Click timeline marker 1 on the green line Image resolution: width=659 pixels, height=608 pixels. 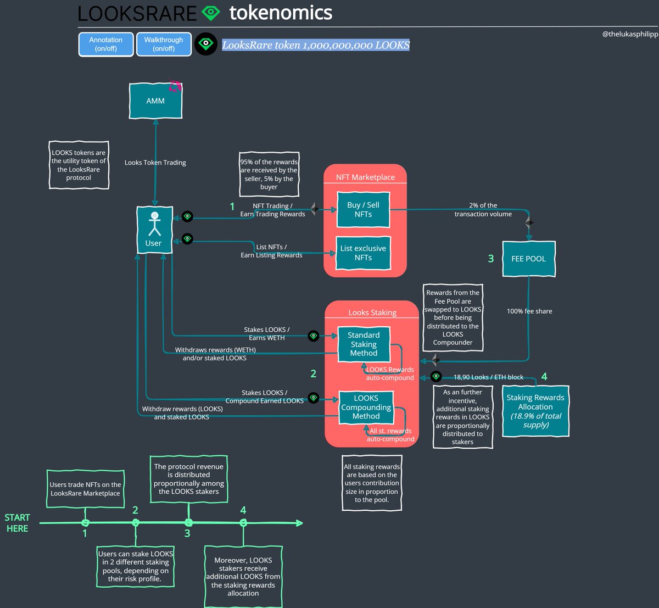click(85, 523)
